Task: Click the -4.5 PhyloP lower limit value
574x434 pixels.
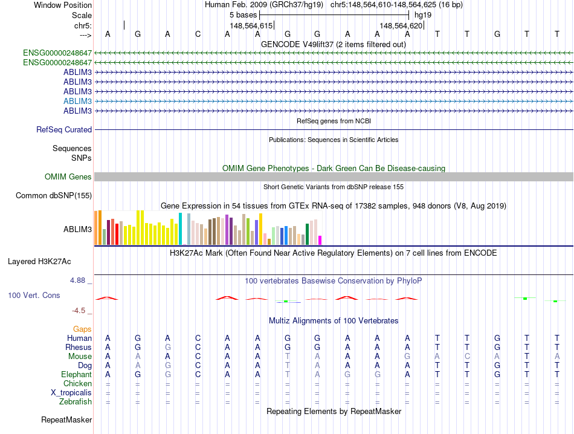Action: (x=79, y=311)
